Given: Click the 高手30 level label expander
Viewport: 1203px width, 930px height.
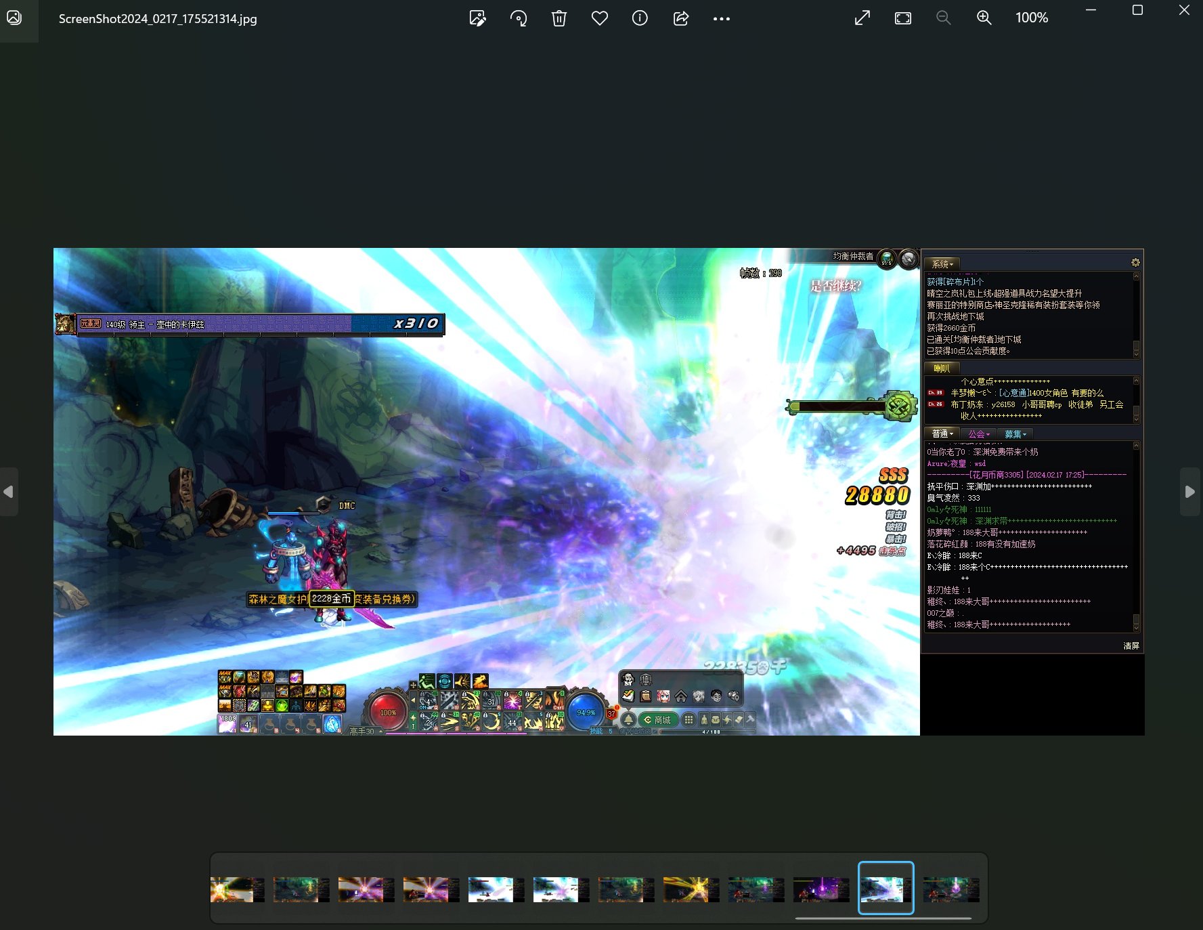Looking at the screenshot, I should (x=366, y=732).
